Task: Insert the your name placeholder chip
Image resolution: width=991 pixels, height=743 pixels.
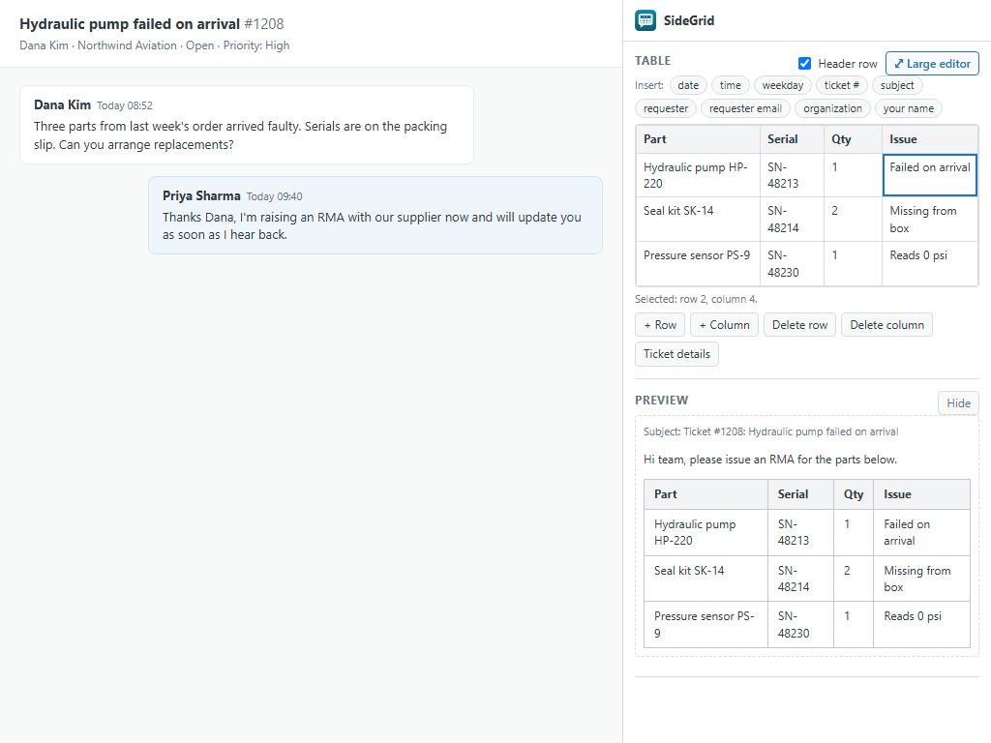Action: (x=908, y=108)
